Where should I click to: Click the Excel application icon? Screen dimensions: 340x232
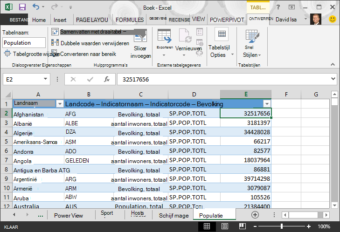(9, 7)
